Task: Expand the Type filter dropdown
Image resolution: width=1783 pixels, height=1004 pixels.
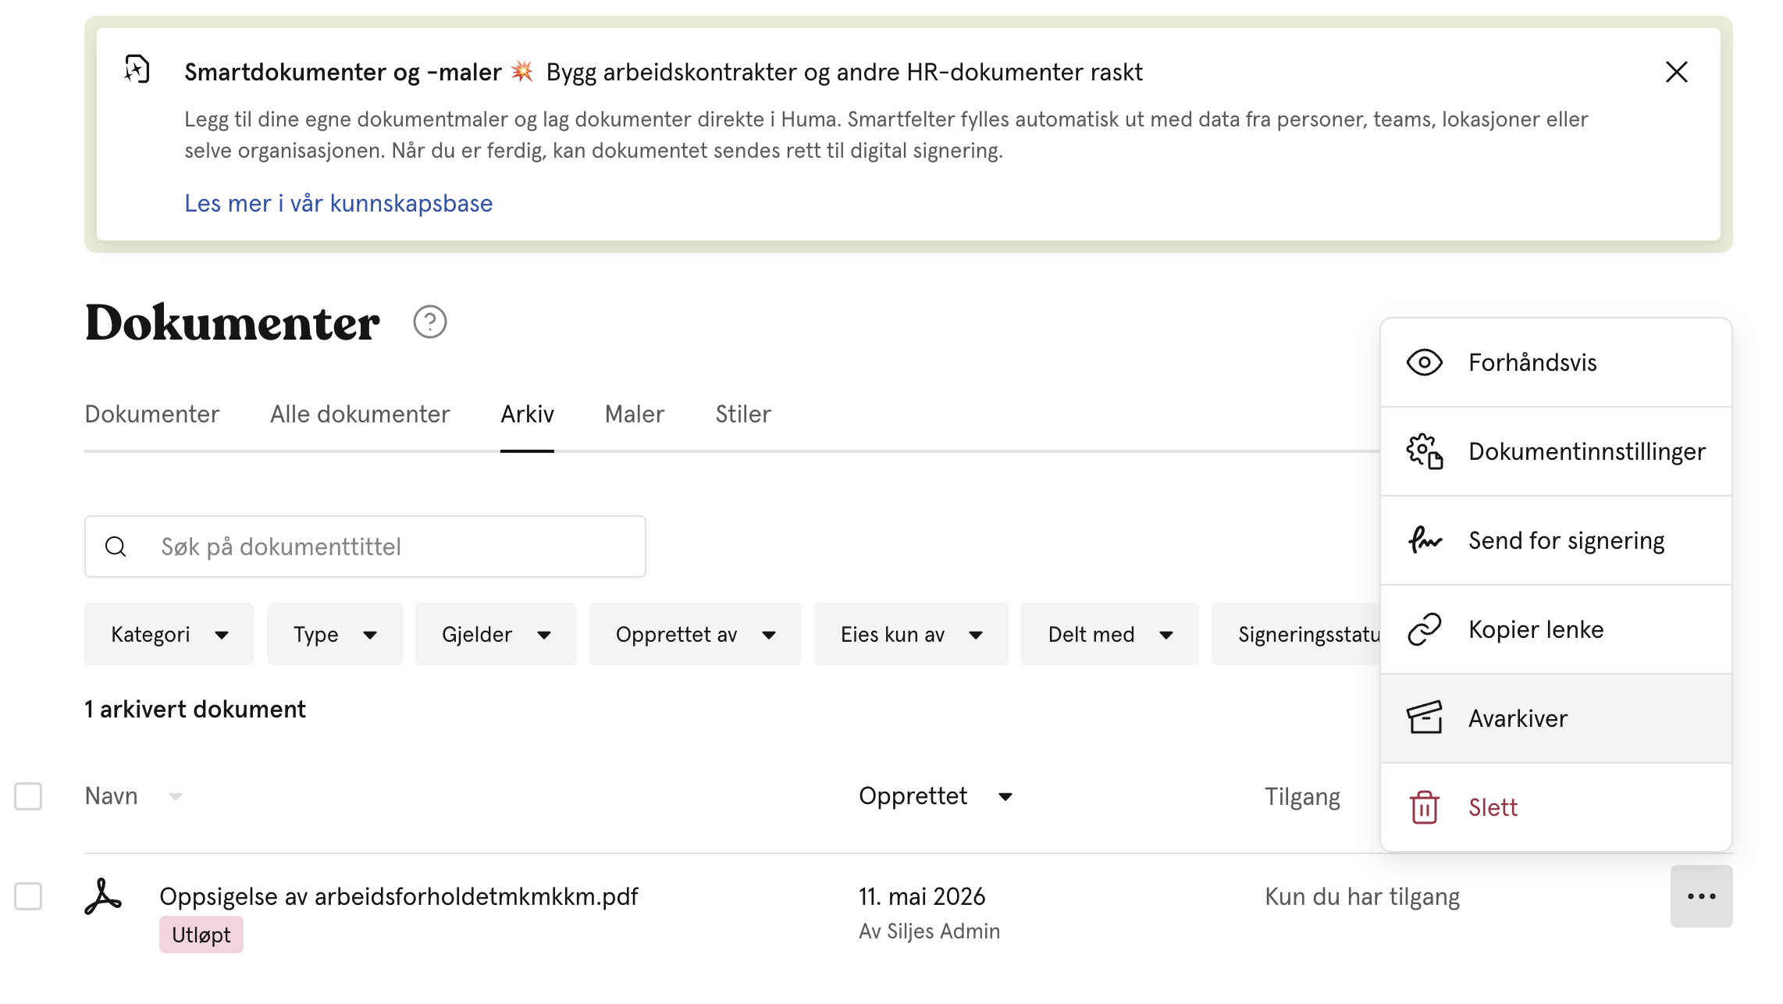Action: [335, 634]
